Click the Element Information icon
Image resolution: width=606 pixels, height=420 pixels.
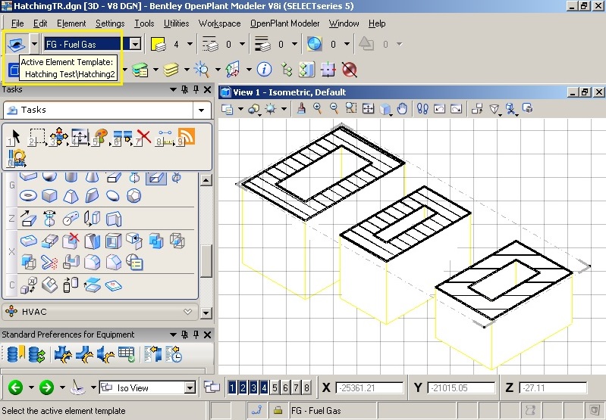(x=265, y=70)
